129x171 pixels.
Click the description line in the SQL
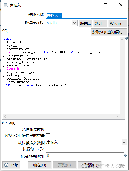pos(18,49)
